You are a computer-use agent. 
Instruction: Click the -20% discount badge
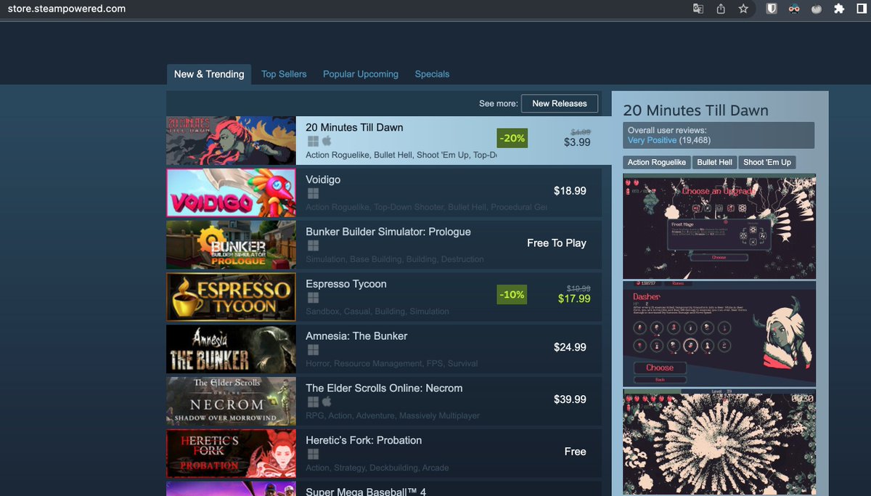[x=512, y=138]
